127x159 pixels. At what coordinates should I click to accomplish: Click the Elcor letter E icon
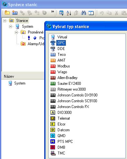(x=53, y=124)
